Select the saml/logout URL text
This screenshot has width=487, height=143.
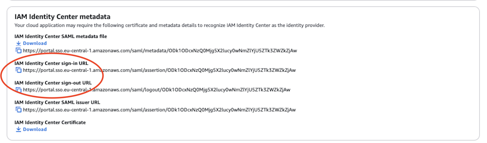pyautogui.click(x=157, y=90)
